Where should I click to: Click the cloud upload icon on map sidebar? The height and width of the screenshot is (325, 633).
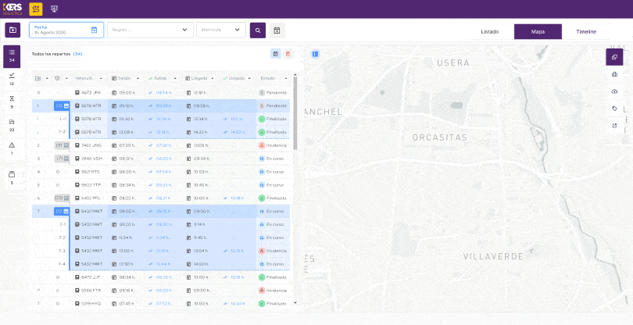614,91
